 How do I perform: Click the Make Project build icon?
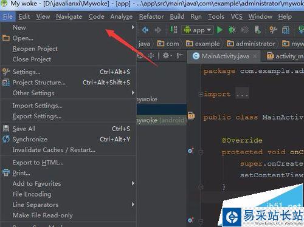click(x=174, y=30)
